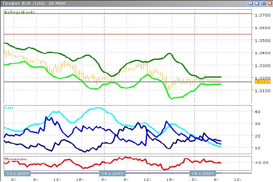Select the 15.1.2009 date marker

(x=202, y=173)
